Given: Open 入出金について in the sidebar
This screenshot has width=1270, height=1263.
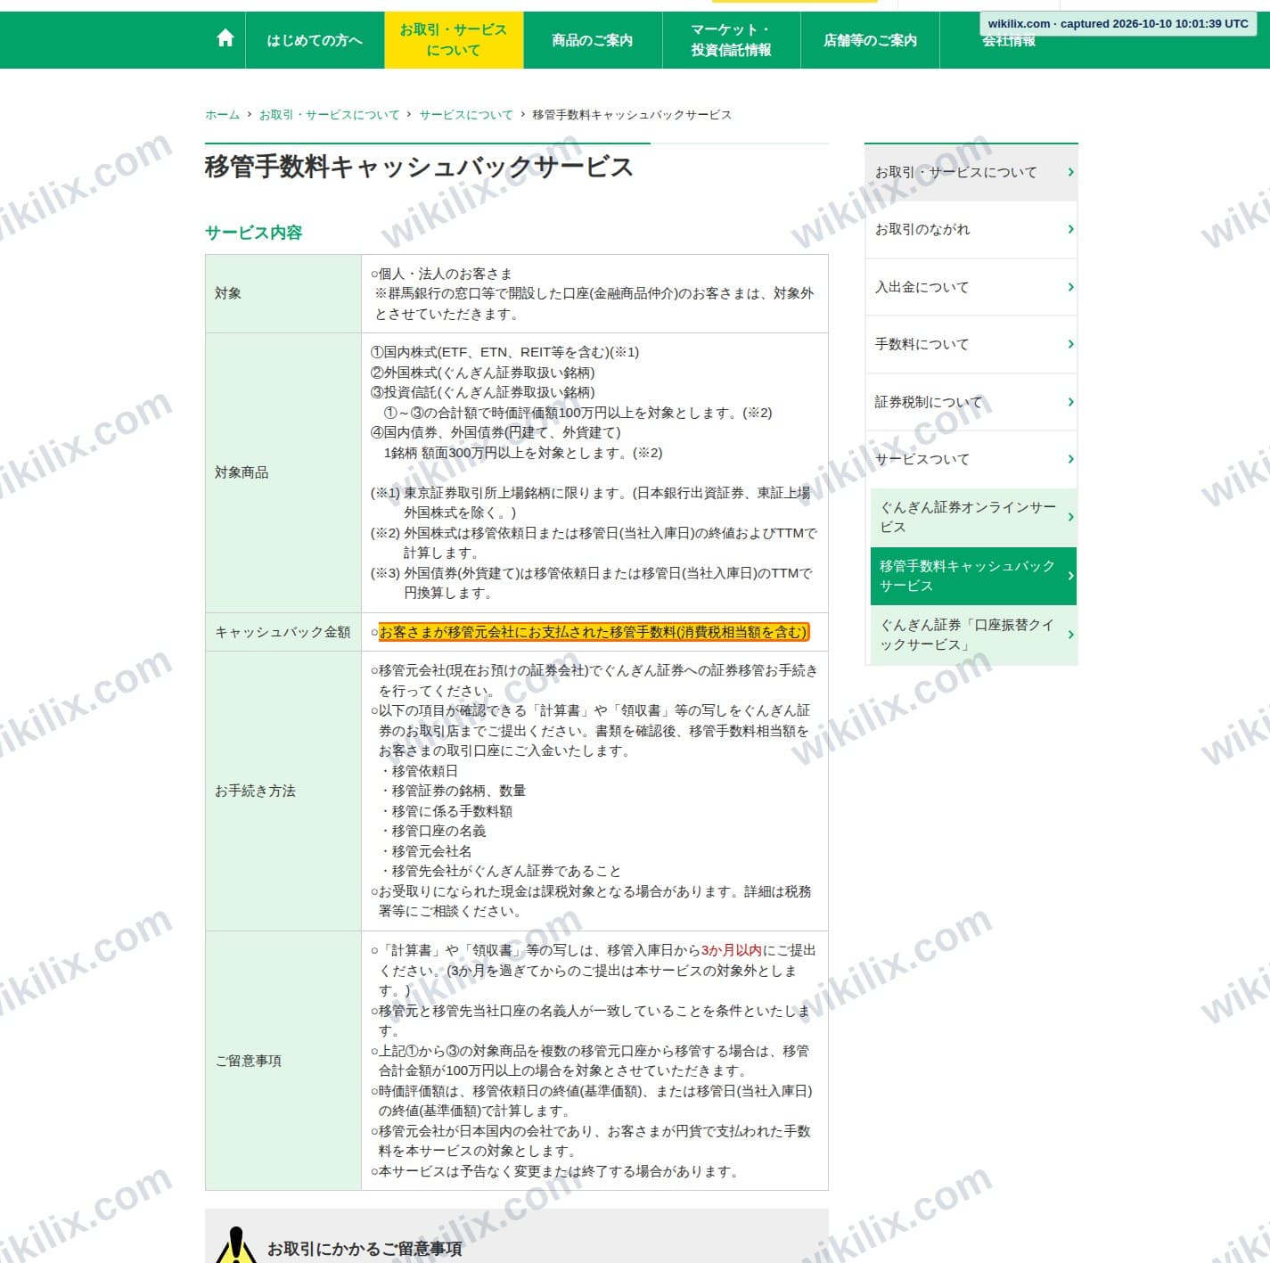Looking at the screenshot, I should [x=971, y=287].
